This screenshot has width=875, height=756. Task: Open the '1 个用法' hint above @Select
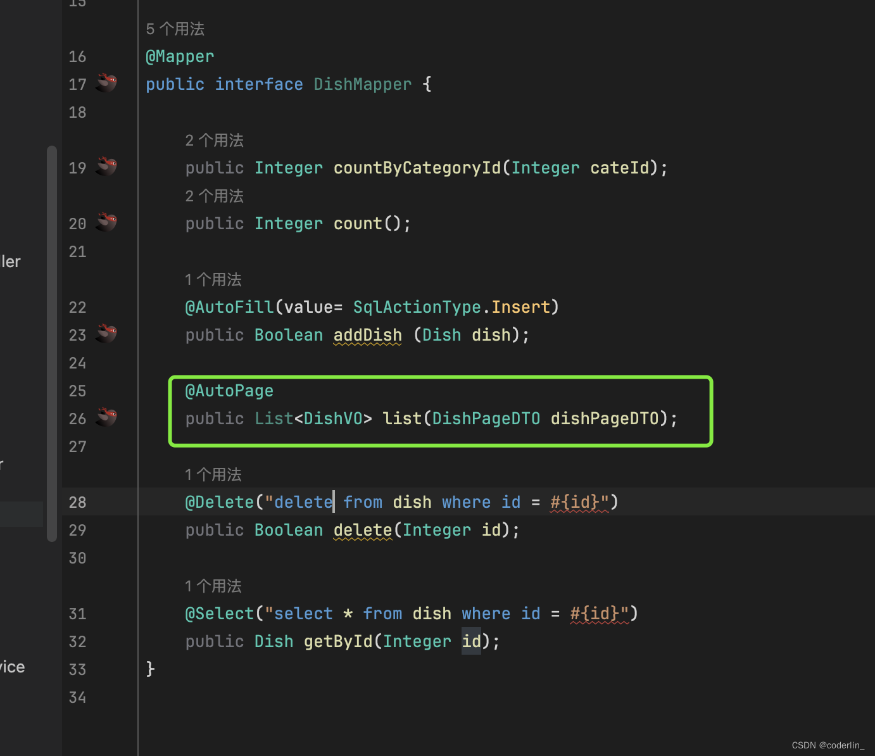213,586
